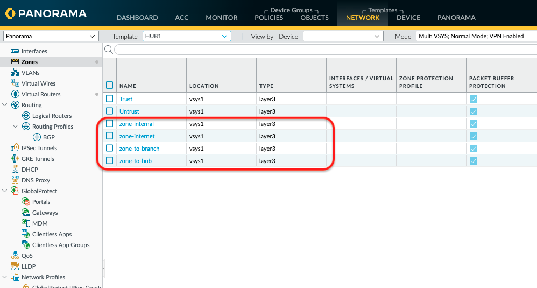Click the Clientless Apps icon
This screenshot has width=537, height=288.
pyautogui.click(x=26, y=234)
